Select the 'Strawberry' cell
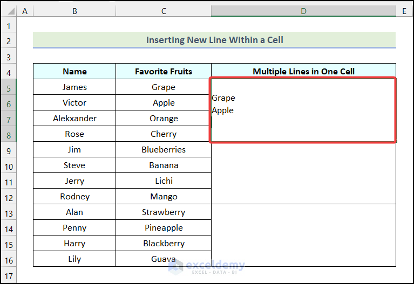 pyautogui.click(x=163, y=212)
